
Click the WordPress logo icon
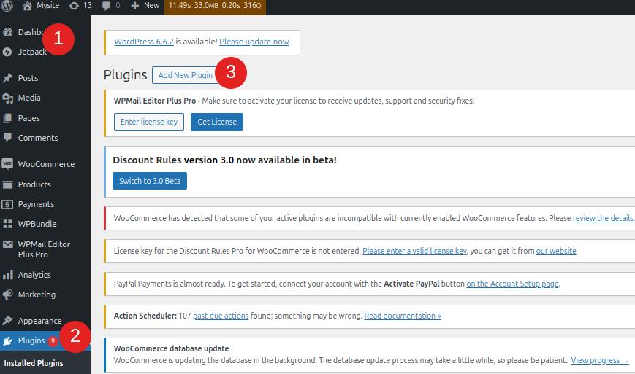[x=7, y=5]
